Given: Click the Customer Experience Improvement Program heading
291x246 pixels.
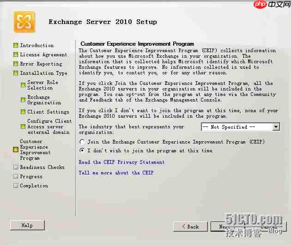Looking at the screenshot, I should 137,44.
